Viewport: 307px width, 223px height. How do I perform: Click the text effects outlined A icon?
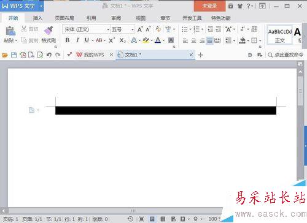(134, 40)
